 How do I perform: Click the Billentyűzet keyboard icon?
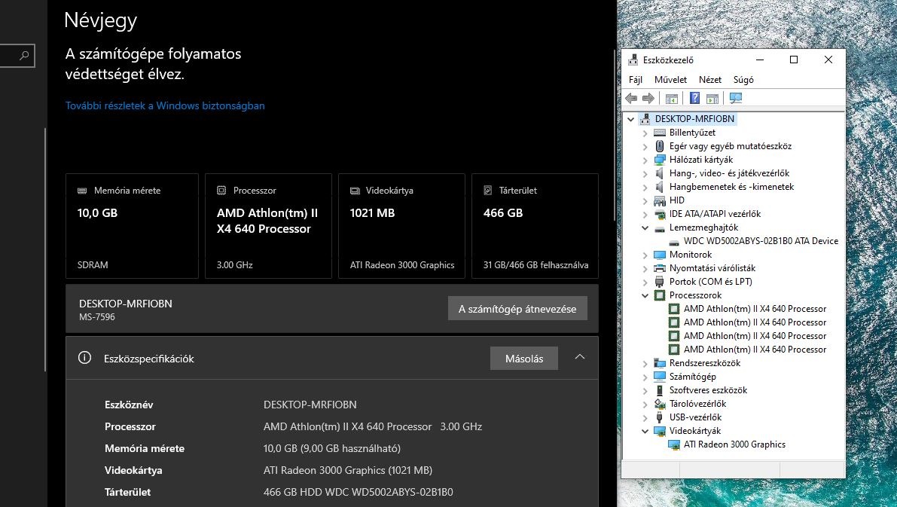click(x=660, y=133)
